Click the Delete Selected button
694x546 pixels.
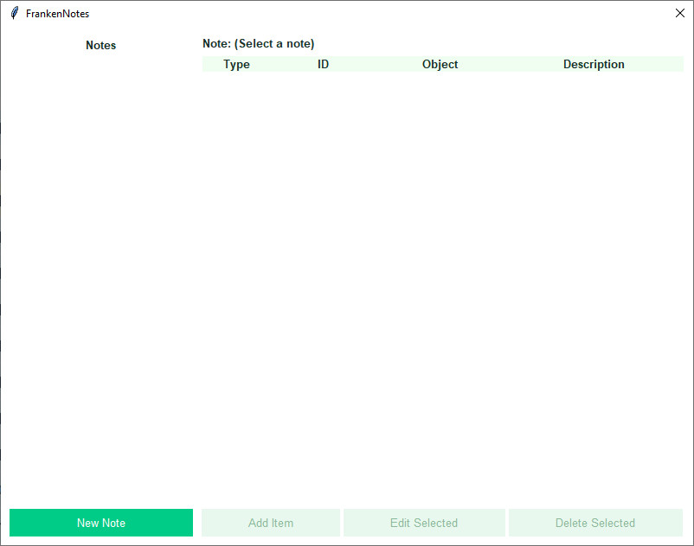click(x=595, y=523)
